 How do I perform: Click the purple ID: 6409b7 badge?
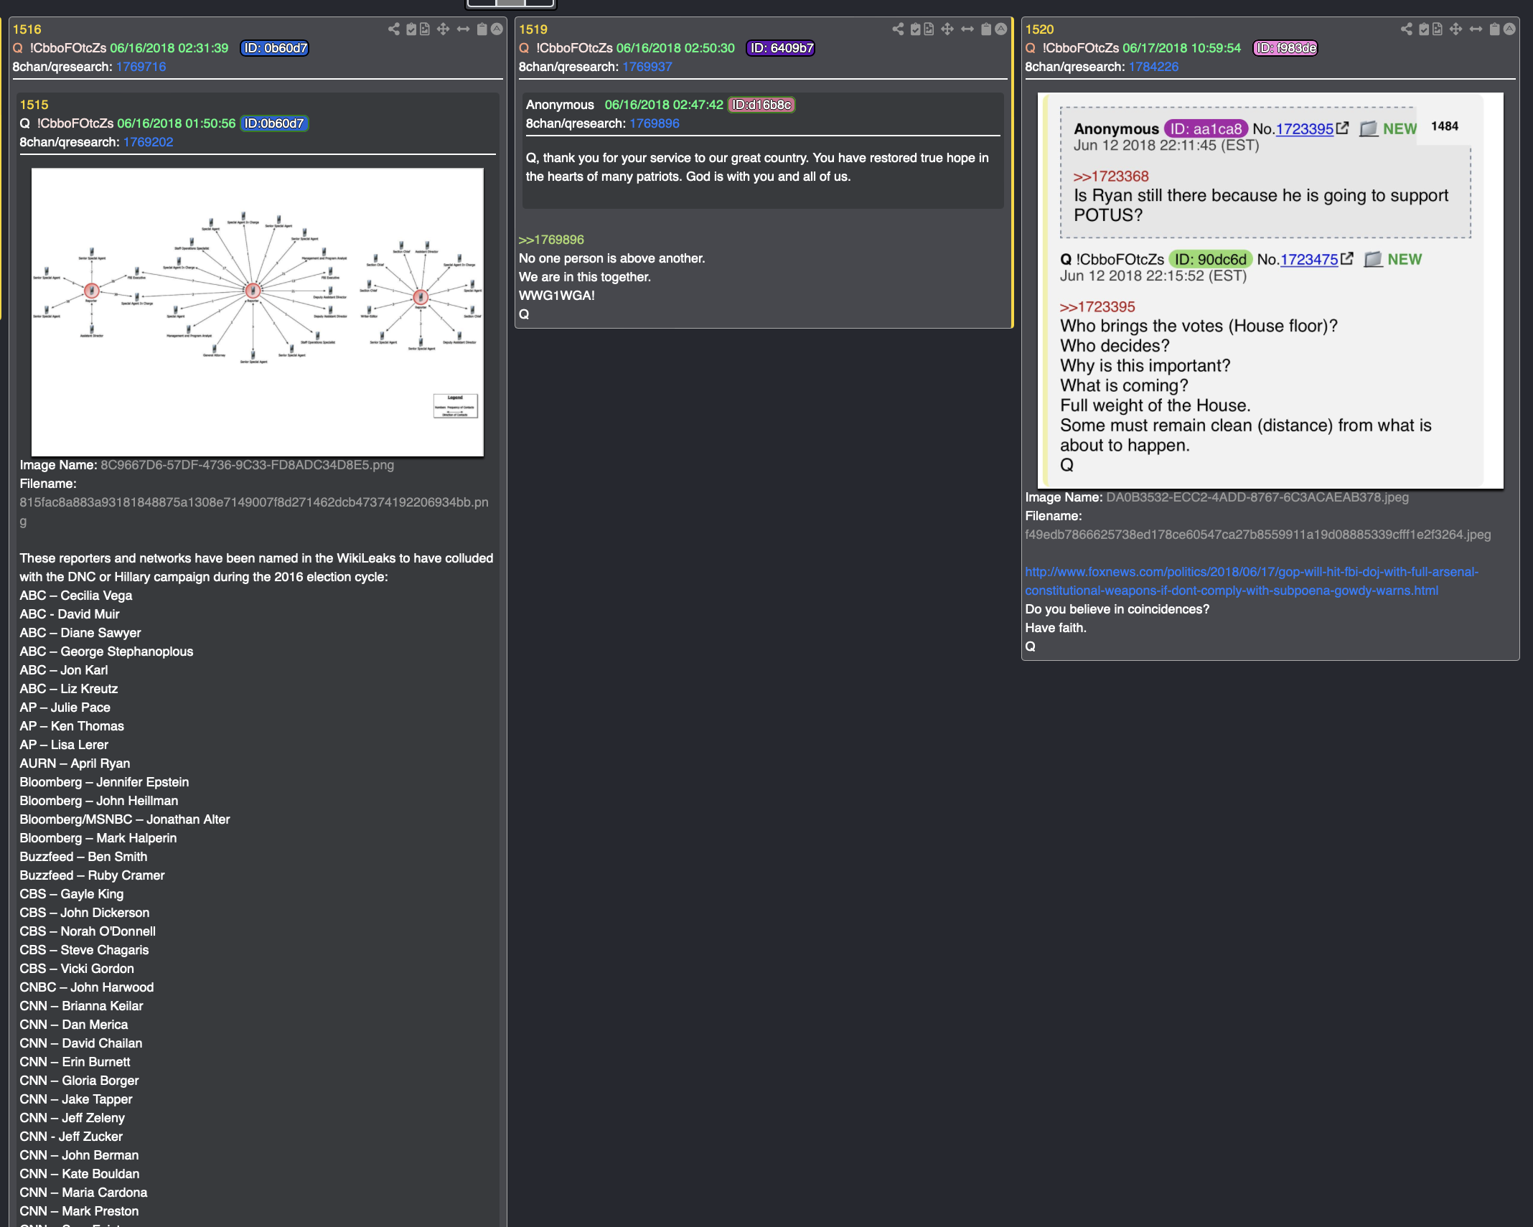click(781, 48)
